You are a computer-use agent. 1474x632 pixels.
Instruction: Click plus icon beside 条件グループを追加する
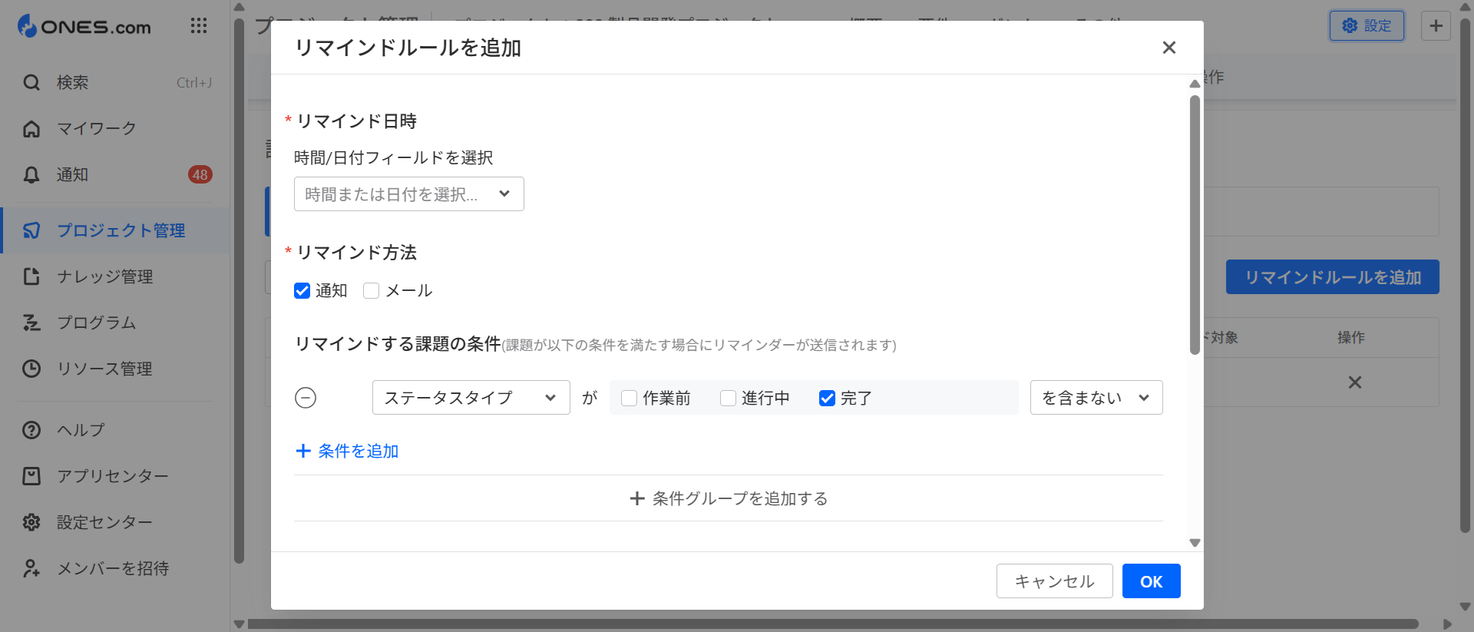[637, 498]
